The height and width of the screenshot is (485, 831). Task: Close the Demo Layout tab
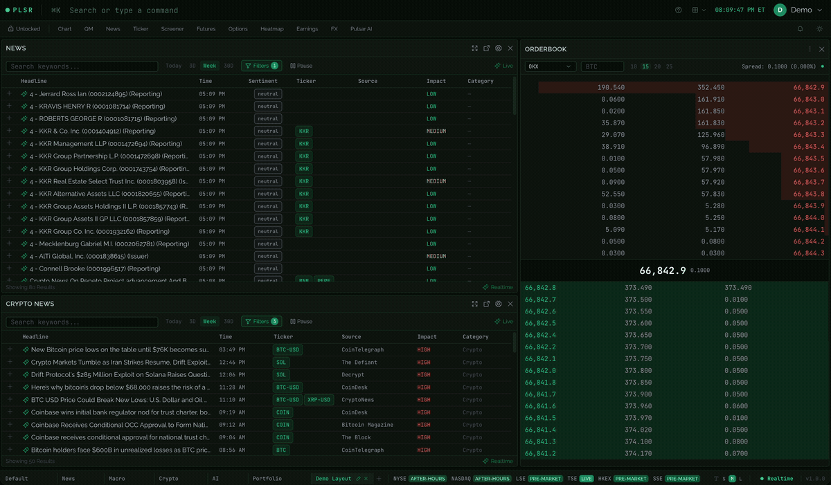click(x=366, y=478)
